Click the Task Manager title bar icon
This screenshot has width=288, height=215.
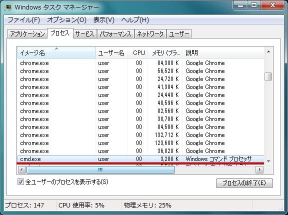point(7,7)
